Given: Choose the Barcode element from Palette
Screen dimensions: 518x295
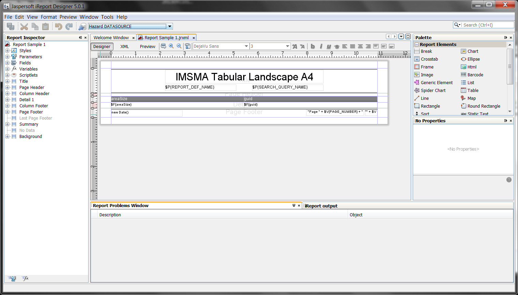Looking at the screenshot, I should pos(475,75).
